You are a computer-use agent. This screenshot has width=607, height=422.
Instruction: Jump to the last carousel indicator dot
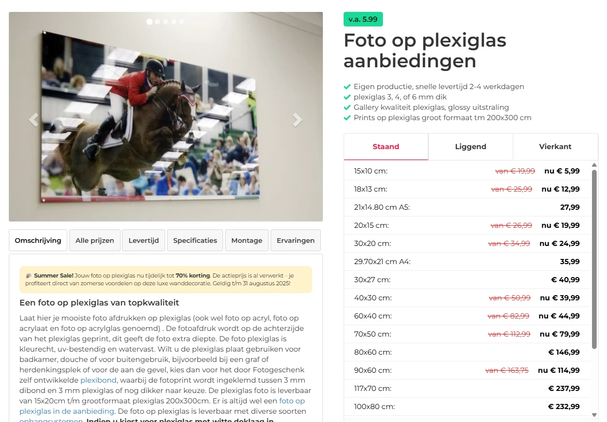tap(182, 22)
